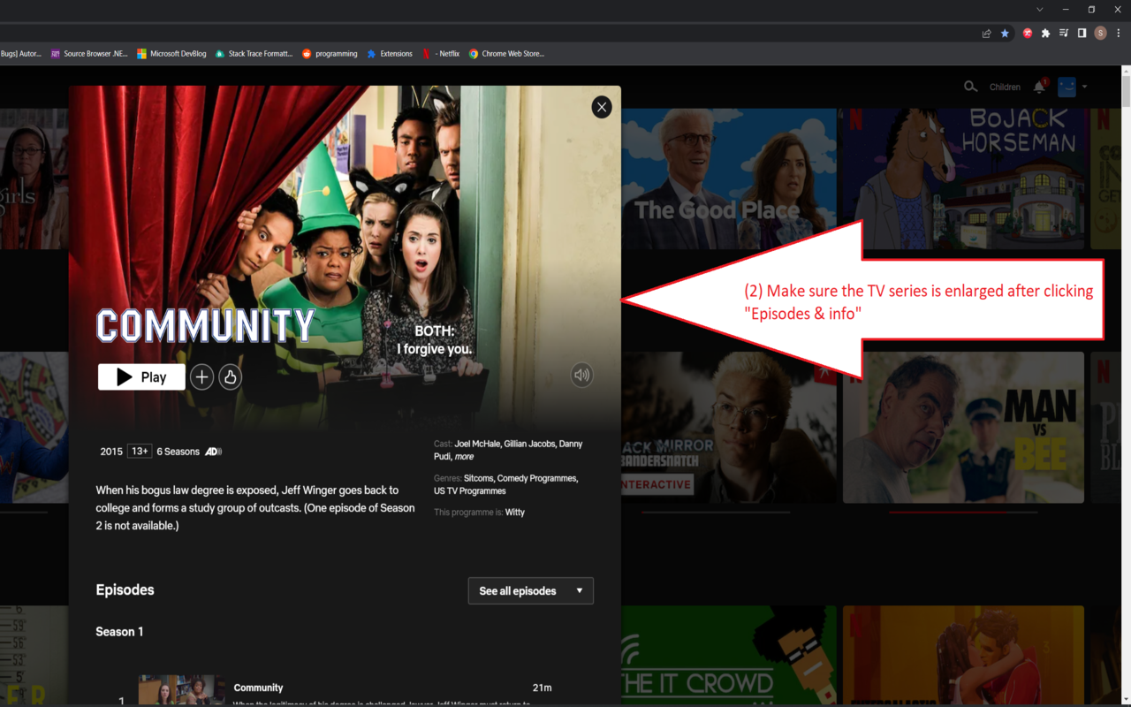Select the Witty programme tag
The width and height of the screenshot is (1131, 707).
[x=514, y=513]
